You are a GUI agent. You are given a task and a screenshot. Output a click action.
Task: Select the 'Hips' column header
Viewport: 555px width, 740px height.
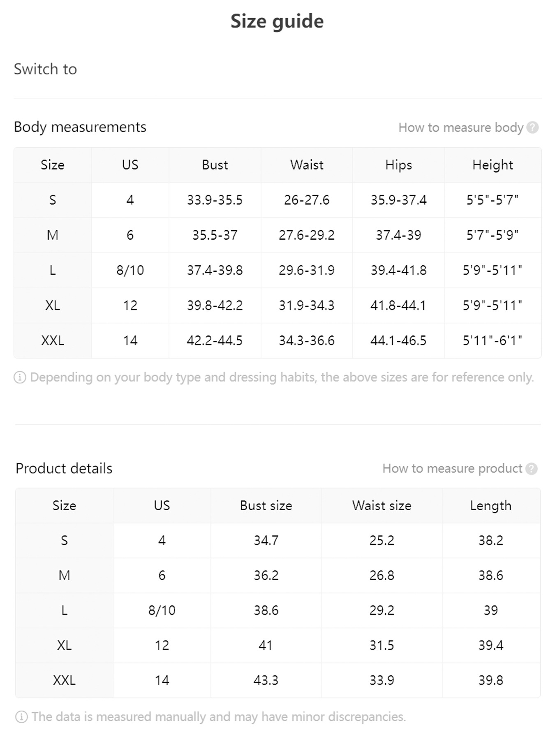click(398, 165)
